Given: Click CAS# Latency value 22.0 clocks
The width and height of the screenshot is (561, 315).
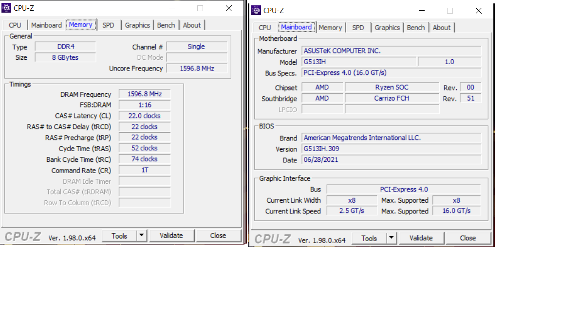Looking at the screenshot, I should pos(145,116).
